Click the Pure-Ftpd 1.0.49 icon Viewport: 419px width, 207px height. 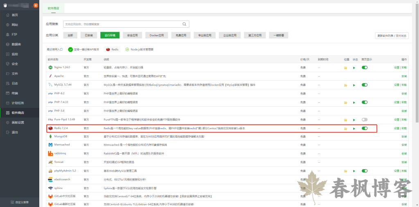[x=50, y=119]
